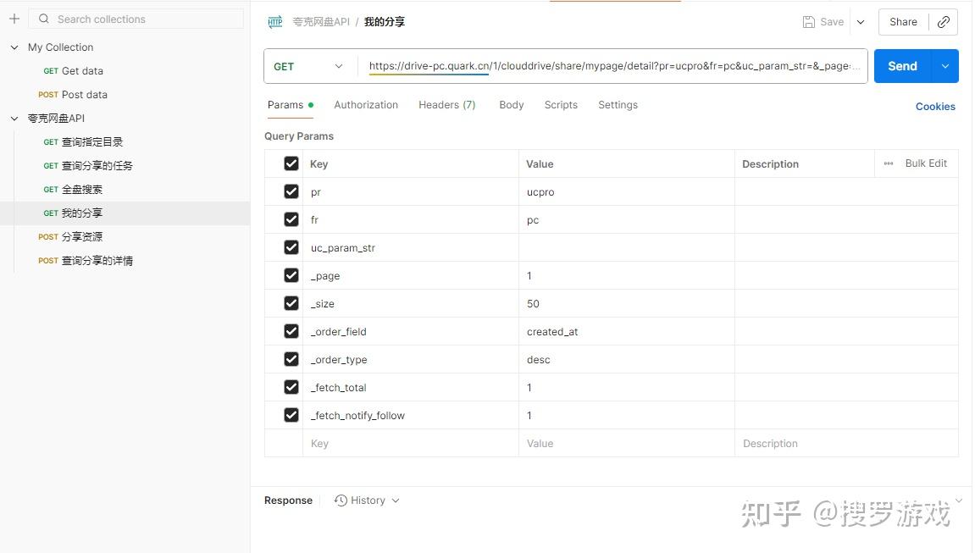Screen dimensions: 975x553
Task: Copy the request link via link icon
Action: coord(944,22)
